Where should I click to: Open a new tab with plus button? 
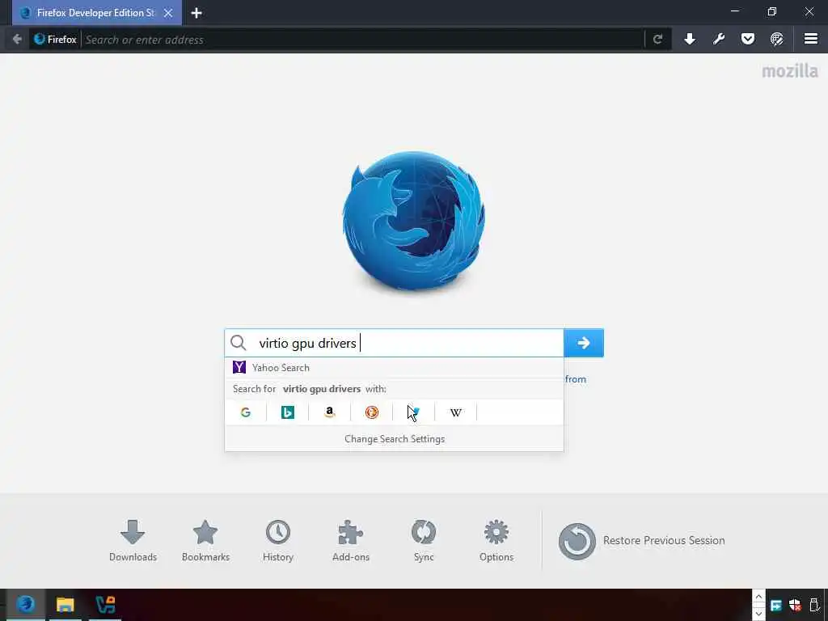196,13
